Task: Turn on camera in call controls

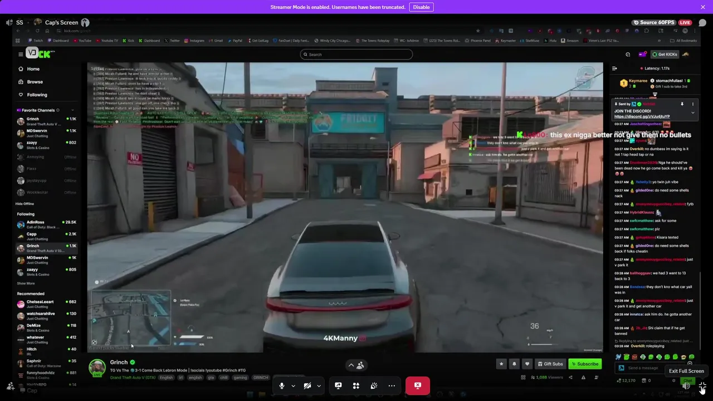Action: point(307,385)
